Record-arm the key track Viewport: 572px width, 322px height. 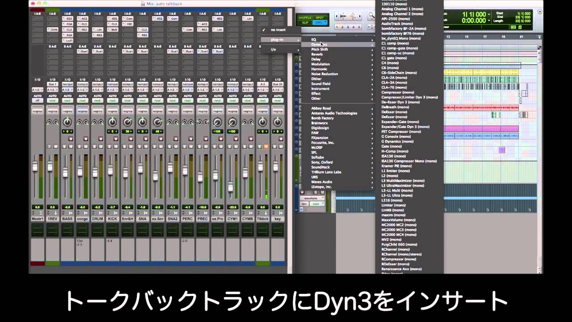(x=281, y=139)
